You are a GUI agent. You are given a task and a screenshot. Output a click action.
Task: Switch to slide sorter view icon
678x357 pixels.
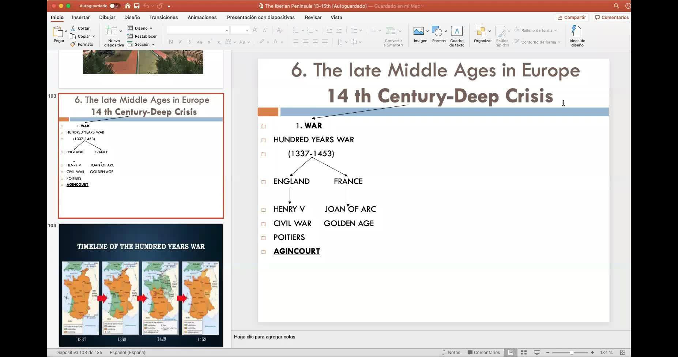click(x=524, y=352)
